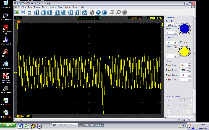
Task: Click the zoom in magnifier icon
Action: 112,12
